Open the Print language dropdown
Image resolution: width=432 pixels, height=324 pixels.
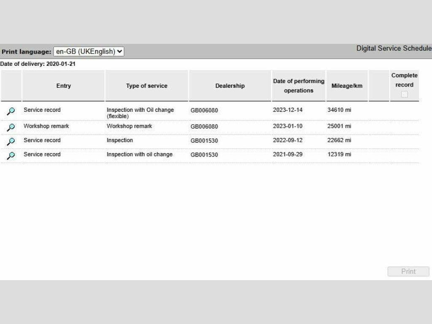[x=89, y=51]
